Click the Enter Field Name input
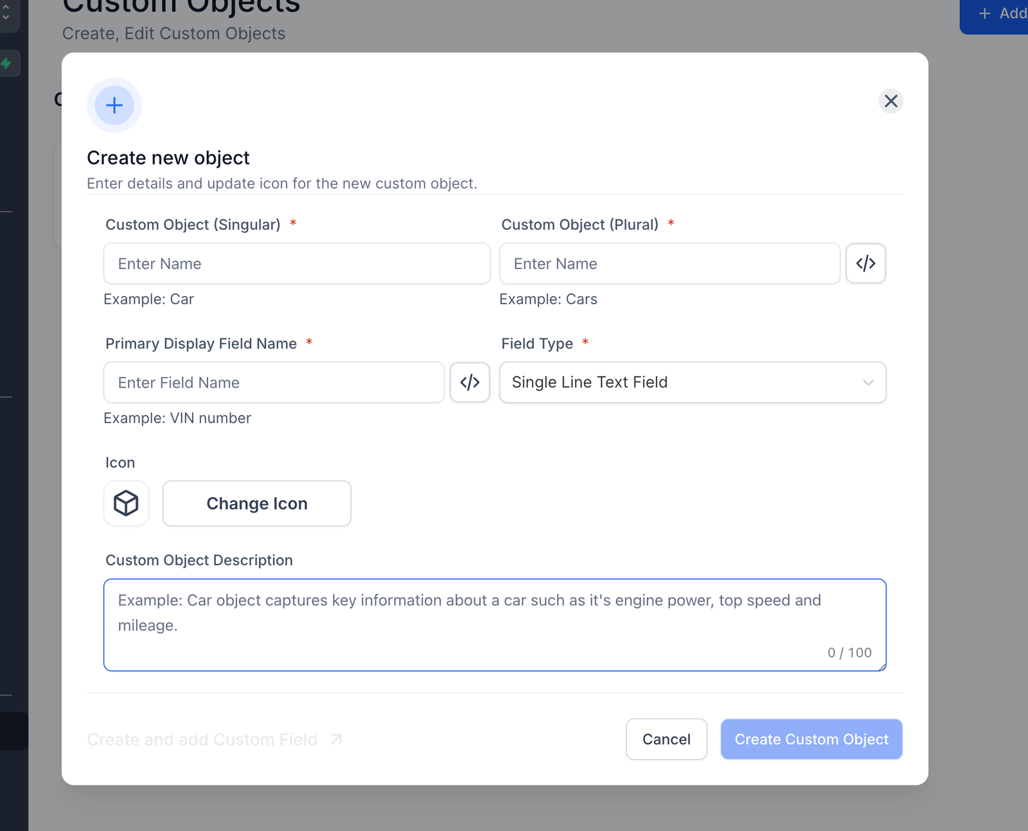 point(274,383)
